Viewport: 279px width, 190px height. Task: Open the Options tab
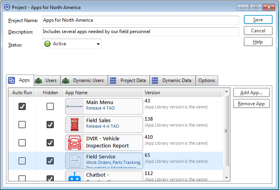[x=207, y=80]
